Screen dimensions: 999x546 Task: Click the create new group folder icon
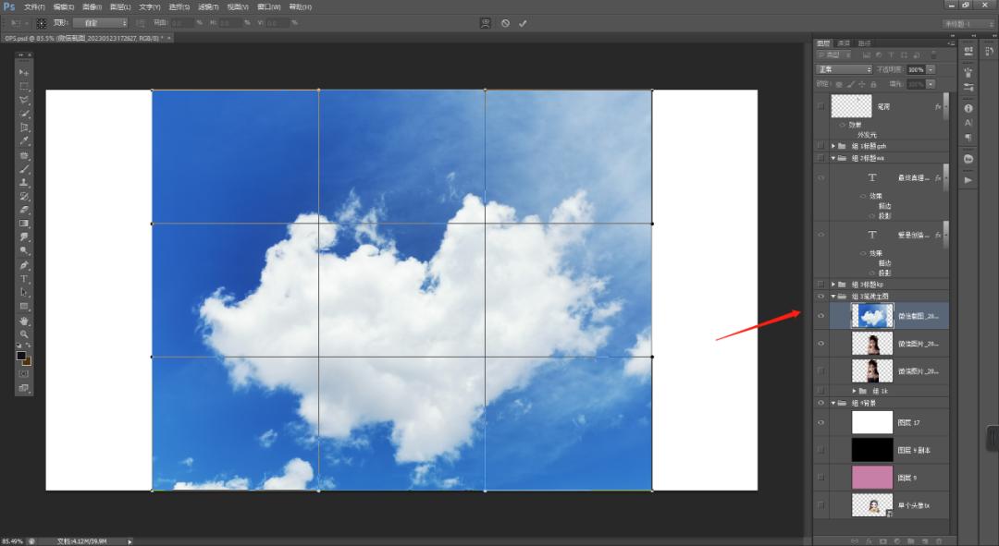pos(910,540)
